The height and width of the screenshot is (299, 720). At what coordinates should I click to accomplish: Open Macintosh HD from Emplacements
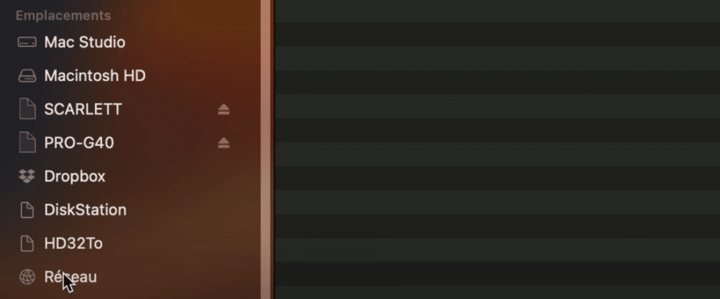pos(95,76)
